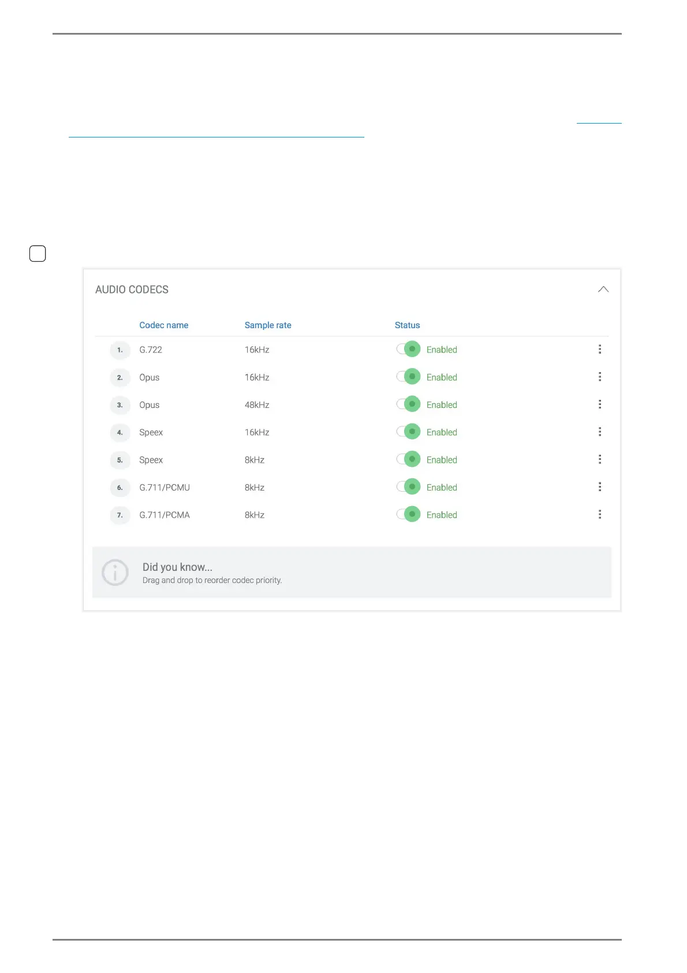This screenshot has width=687, height=973.
Task: Open the three-dot menu for G.722
Action: [x=600, y=350]
